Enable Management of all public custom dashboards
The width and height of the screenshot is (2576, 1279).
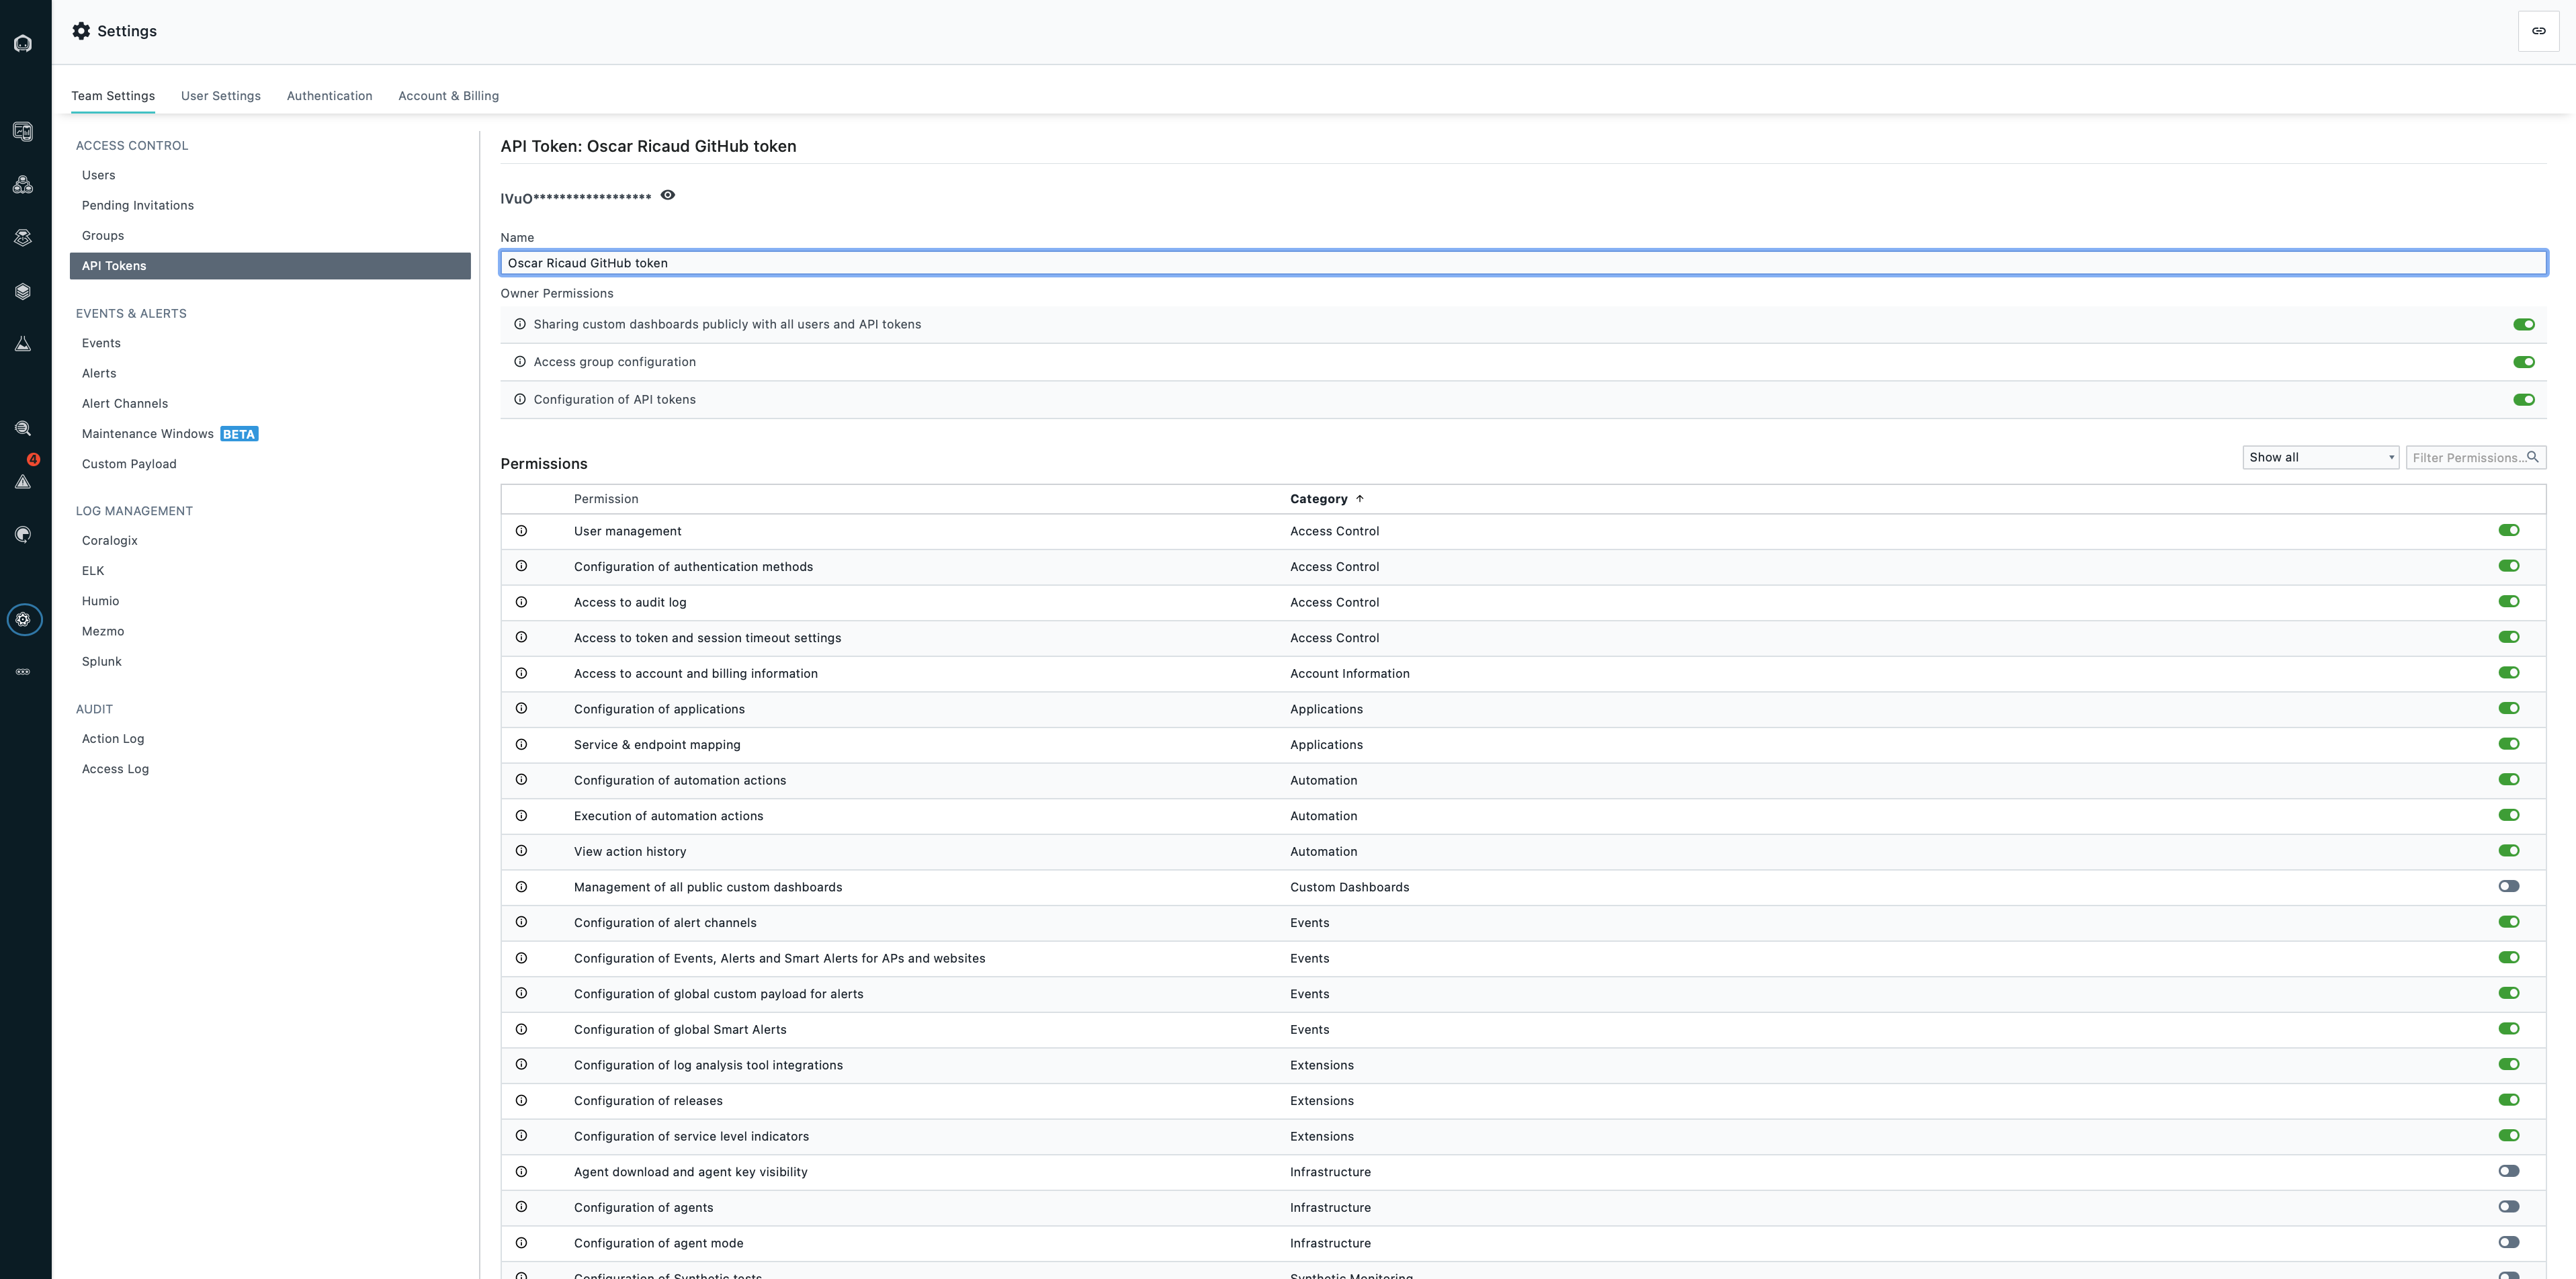(2508, 886)
